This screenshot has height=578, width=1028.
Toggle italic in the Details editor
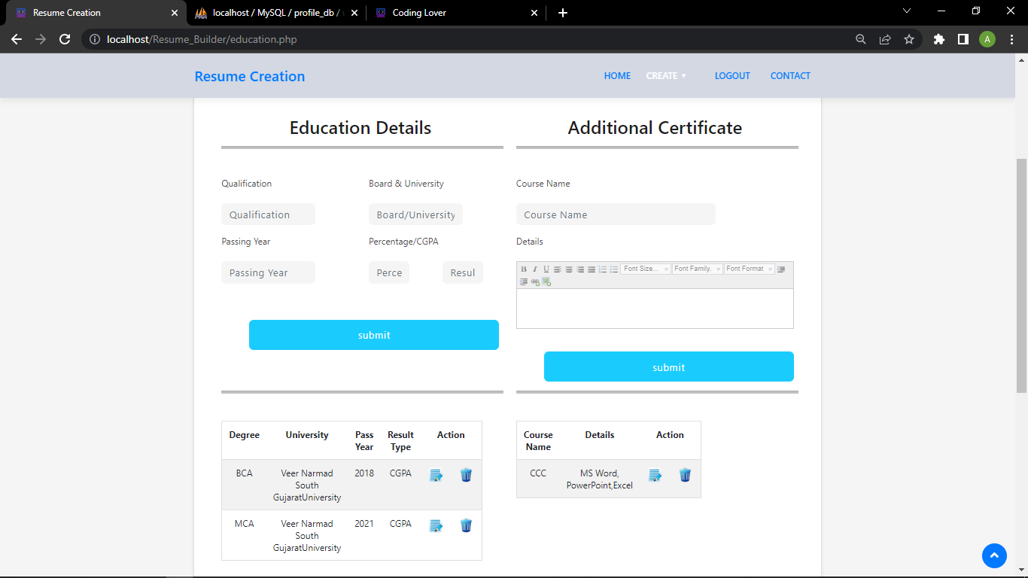pyautogui.click(x=535, y=269)
